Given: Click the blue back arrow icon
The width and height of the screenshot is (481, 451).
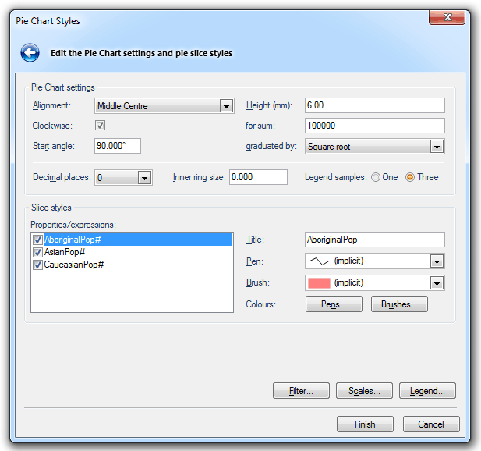Looking at the screenshot, I should pyautogui.click(x=30, y=53).
